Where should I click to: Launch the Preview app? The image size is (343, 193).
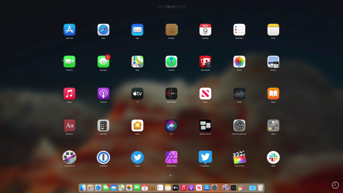click(273, 62)
